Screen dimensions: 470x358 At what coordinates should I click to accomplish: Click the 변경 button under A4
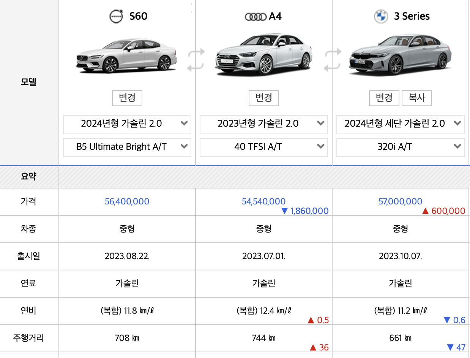pos(263,98)
